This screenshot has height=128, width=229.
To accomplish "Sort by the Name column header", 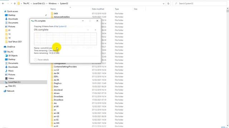I will pyautogui.click(x=53, y=9).
